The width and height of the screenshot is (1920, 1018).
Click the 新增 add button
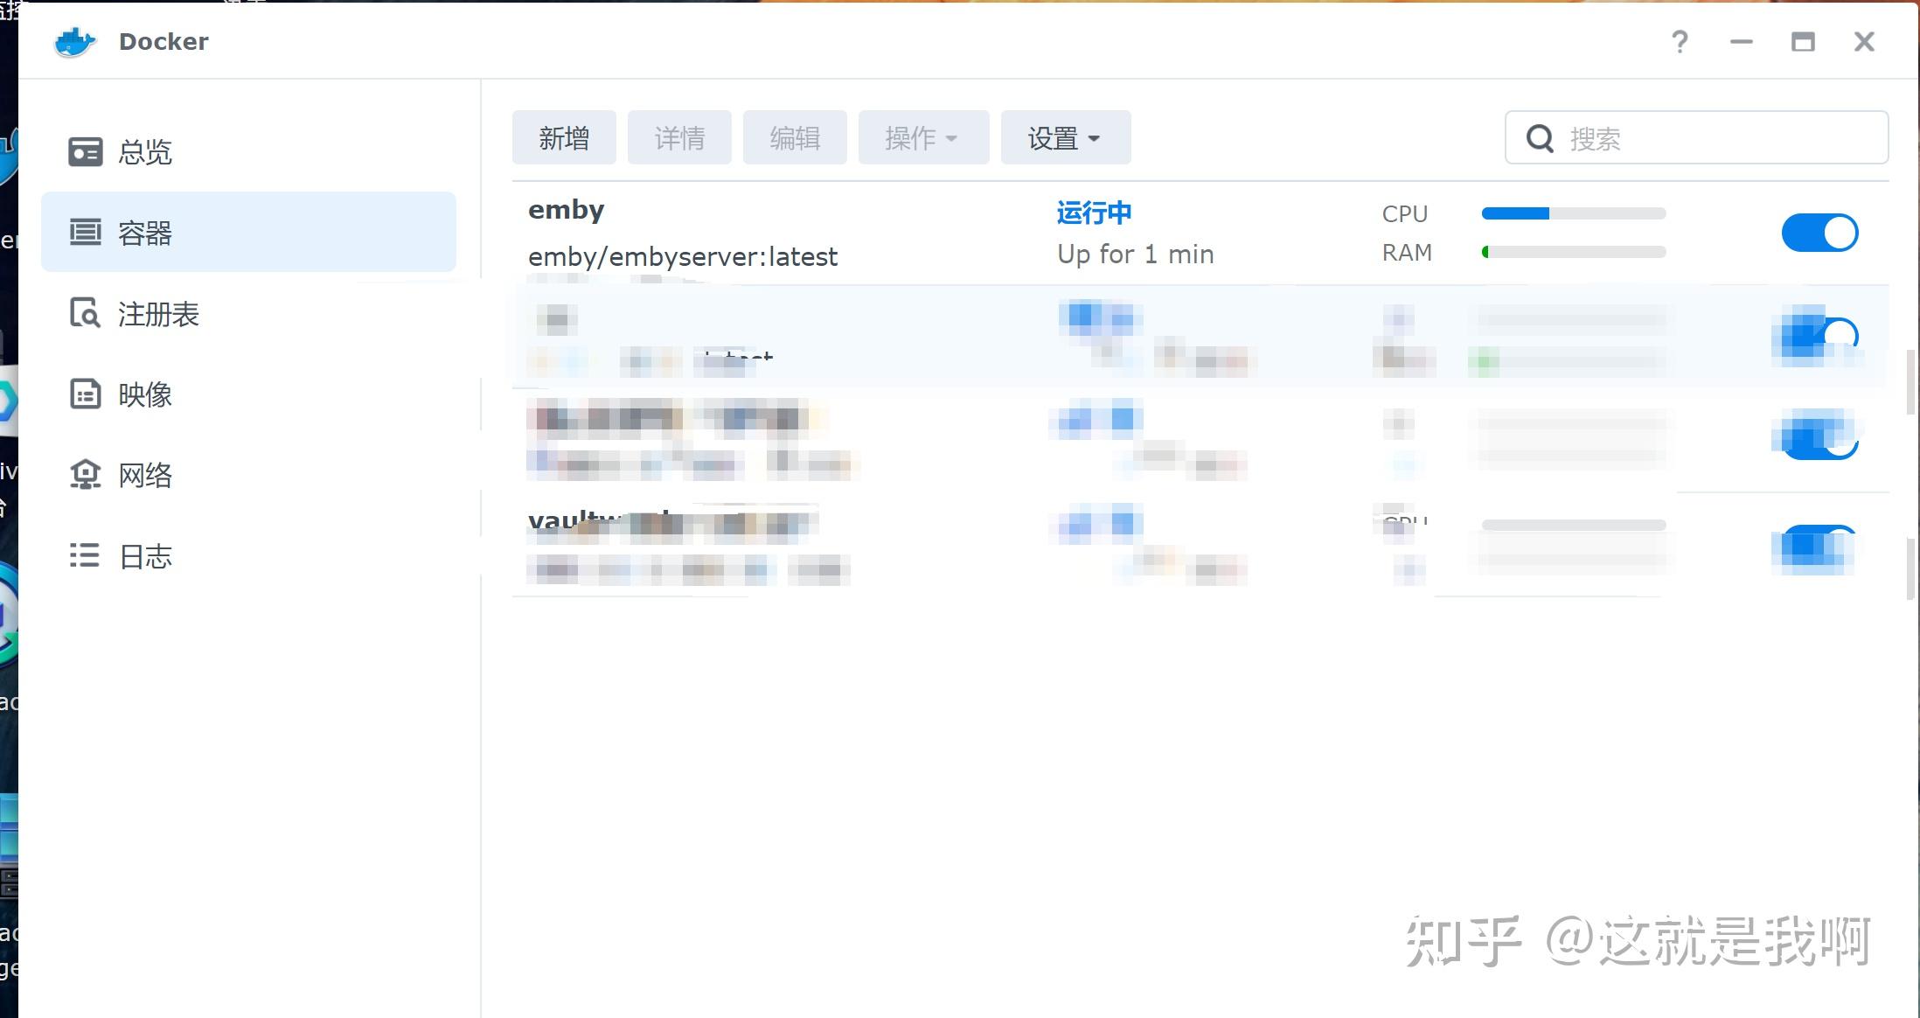[563, 136]
